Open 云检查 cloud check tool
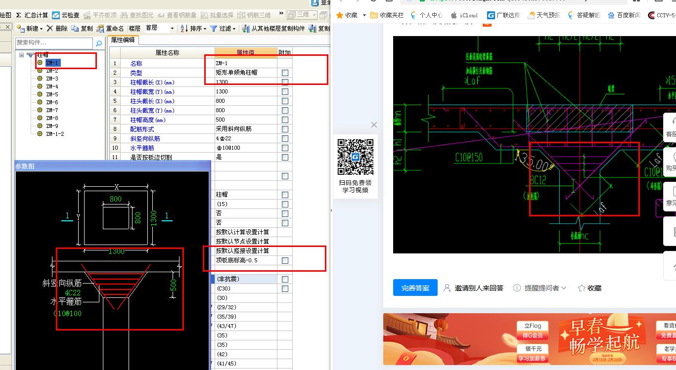 click(x=66, y=15)
